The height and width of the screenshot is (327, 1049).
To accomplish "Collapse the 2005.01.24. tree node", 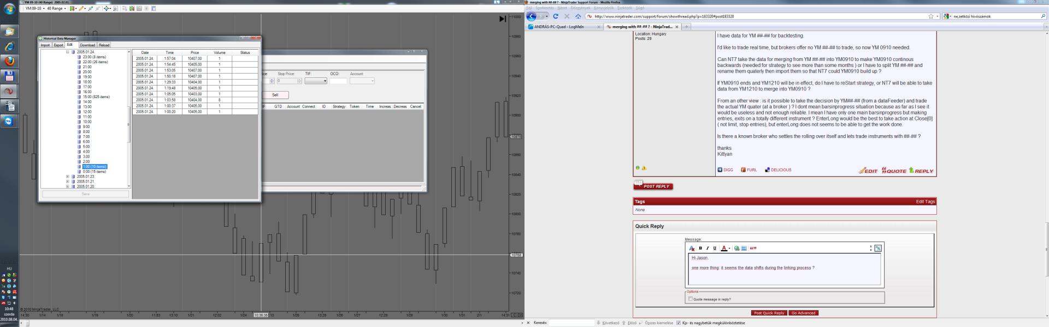I will tap(68, 52).
